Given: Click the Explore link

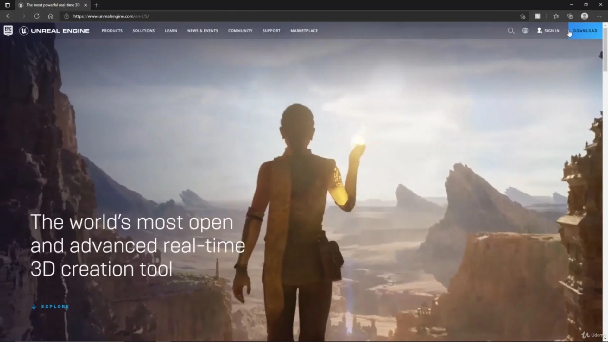Looking at the screenshot, I should click(50, 307).
